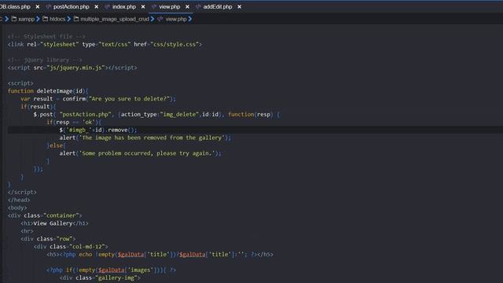503x283 pixels.
Task: Expand the chevron after htdocs breadcrumb
Action: (69, 19)
